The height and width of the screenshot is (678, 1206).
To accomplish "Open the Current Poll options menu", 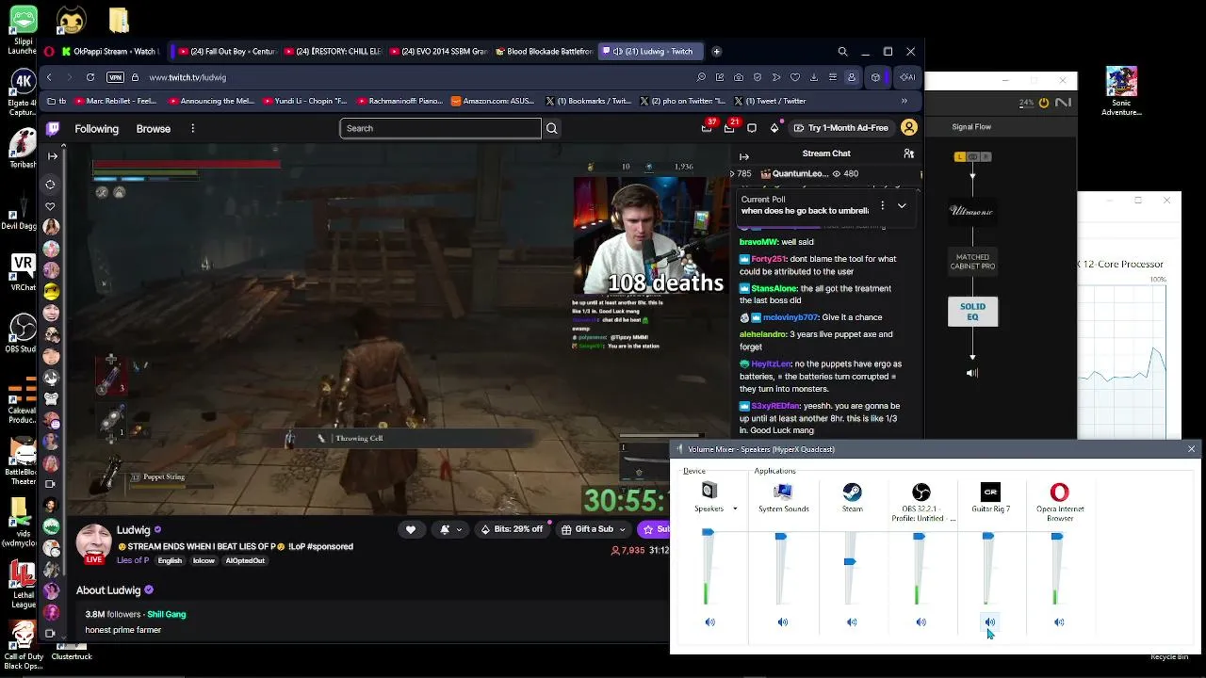I will [882, 205].
